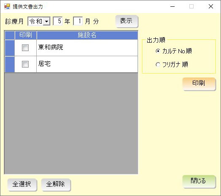Click the year input field
The image size is (221, 196).
pos(58,21)
